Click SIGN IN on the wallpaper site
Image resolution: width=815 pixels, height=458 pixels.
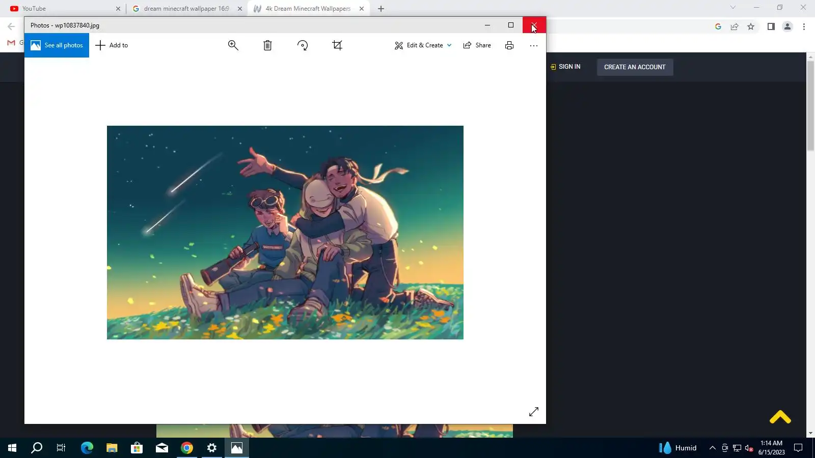coord(565,67)
